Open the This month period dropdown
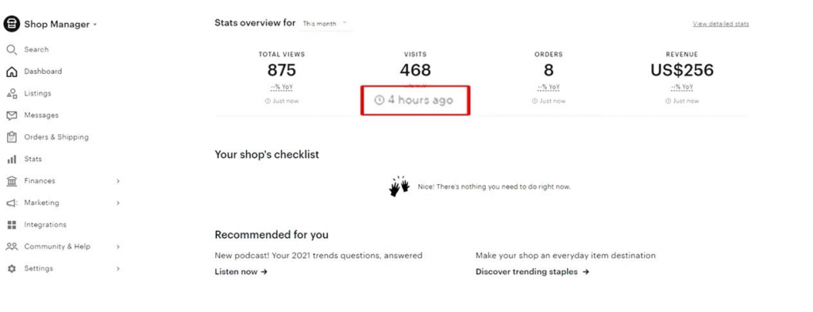 click(325, 24)
